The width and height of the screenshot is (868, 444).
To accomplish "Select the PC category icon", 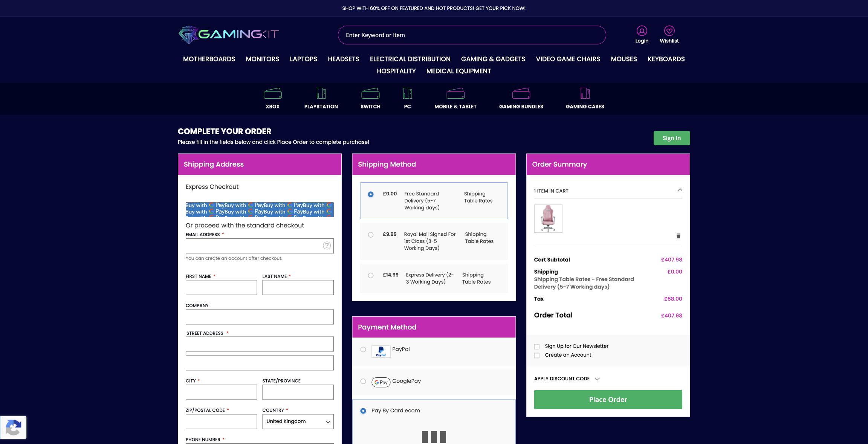I will pyautogui.click(x=407, y=93).
